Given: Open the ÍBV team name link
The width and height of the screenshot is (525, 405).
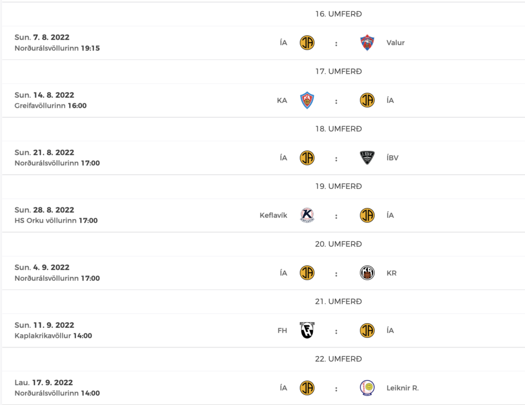Looking at the screenshot, I should click(392, 158).
